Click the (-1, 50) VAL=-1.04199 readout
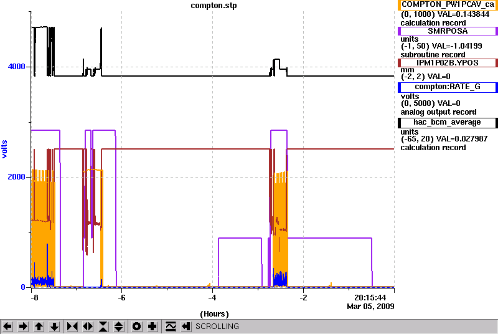 coord(441,46)
